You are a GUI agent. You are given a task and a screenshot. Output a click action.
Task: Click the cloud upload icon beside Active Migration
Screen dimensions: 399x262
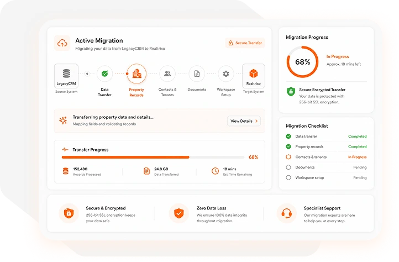point(62,43)
